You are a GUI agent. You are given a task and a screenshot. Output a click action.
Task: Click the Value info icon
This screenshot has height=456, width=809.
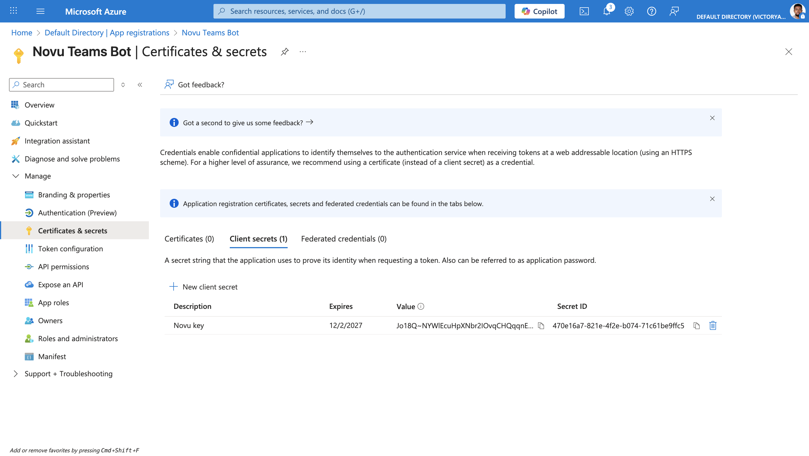coord(421,306)
